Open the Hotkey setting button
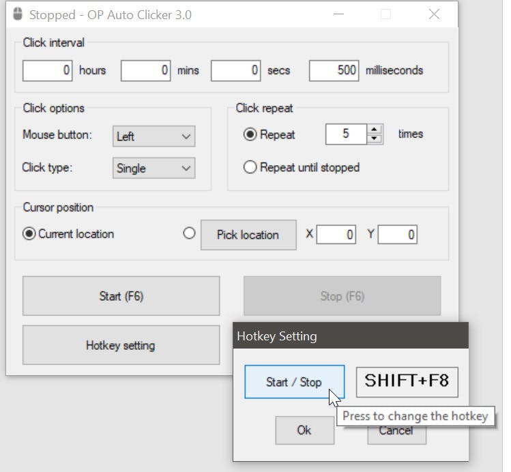The height and width of the screenshot is (472, 511). click(121, 345)
